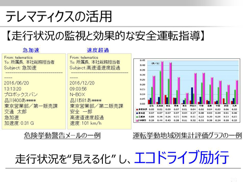This screenshot has width=245, height=184.
Task: Click the 0.17 cell in the chart table
Action: click(x=193, y=113)
